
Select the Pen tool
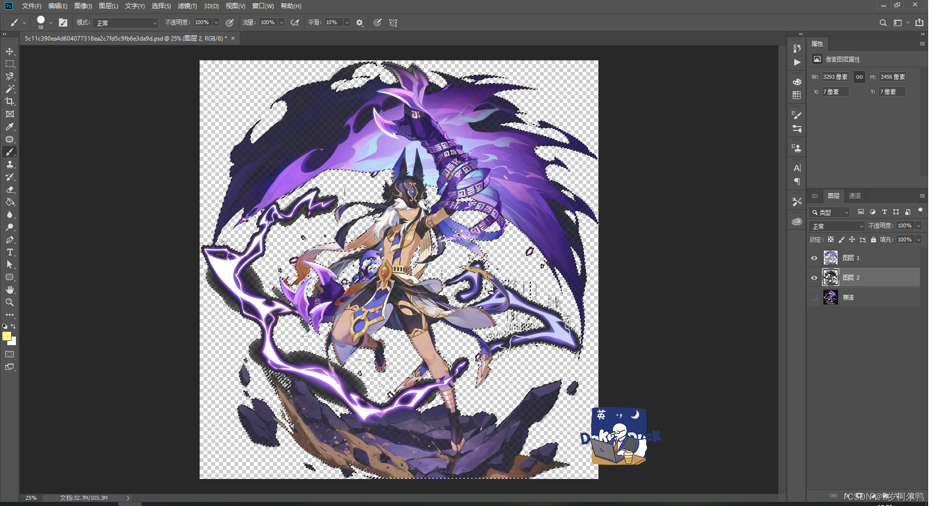[10, 240]
